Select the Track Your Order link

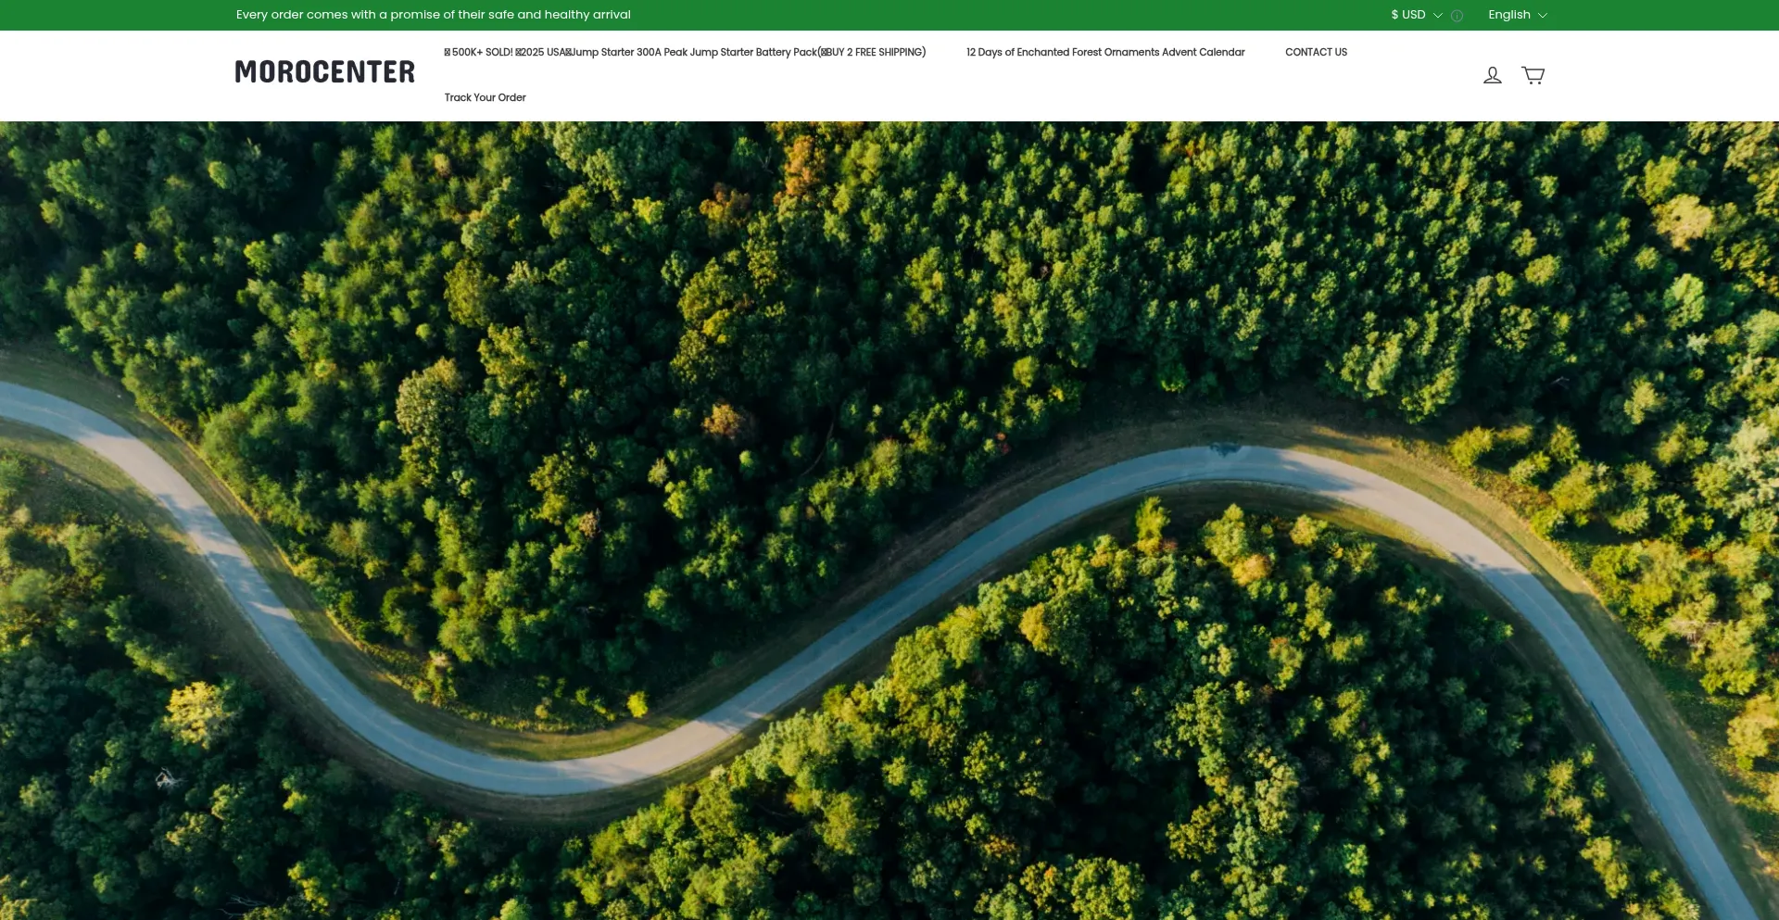[x=485, y=97]
